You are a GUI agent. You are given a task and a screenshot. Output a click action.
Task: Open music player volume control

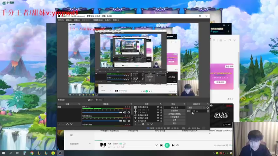point(178,145)
